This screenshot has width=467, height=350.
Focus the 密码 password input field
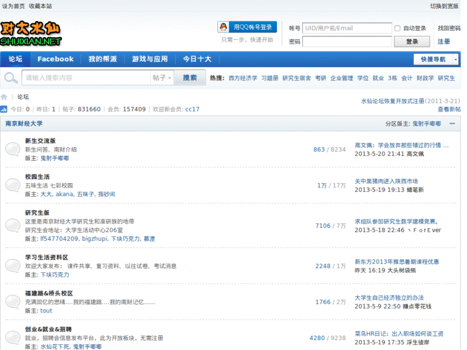[x=347, y=41]
